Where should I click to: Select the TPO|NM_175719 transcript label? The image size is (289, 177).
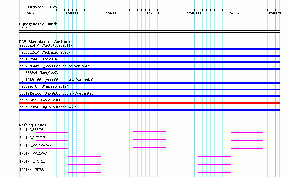(x=32, y=137)
